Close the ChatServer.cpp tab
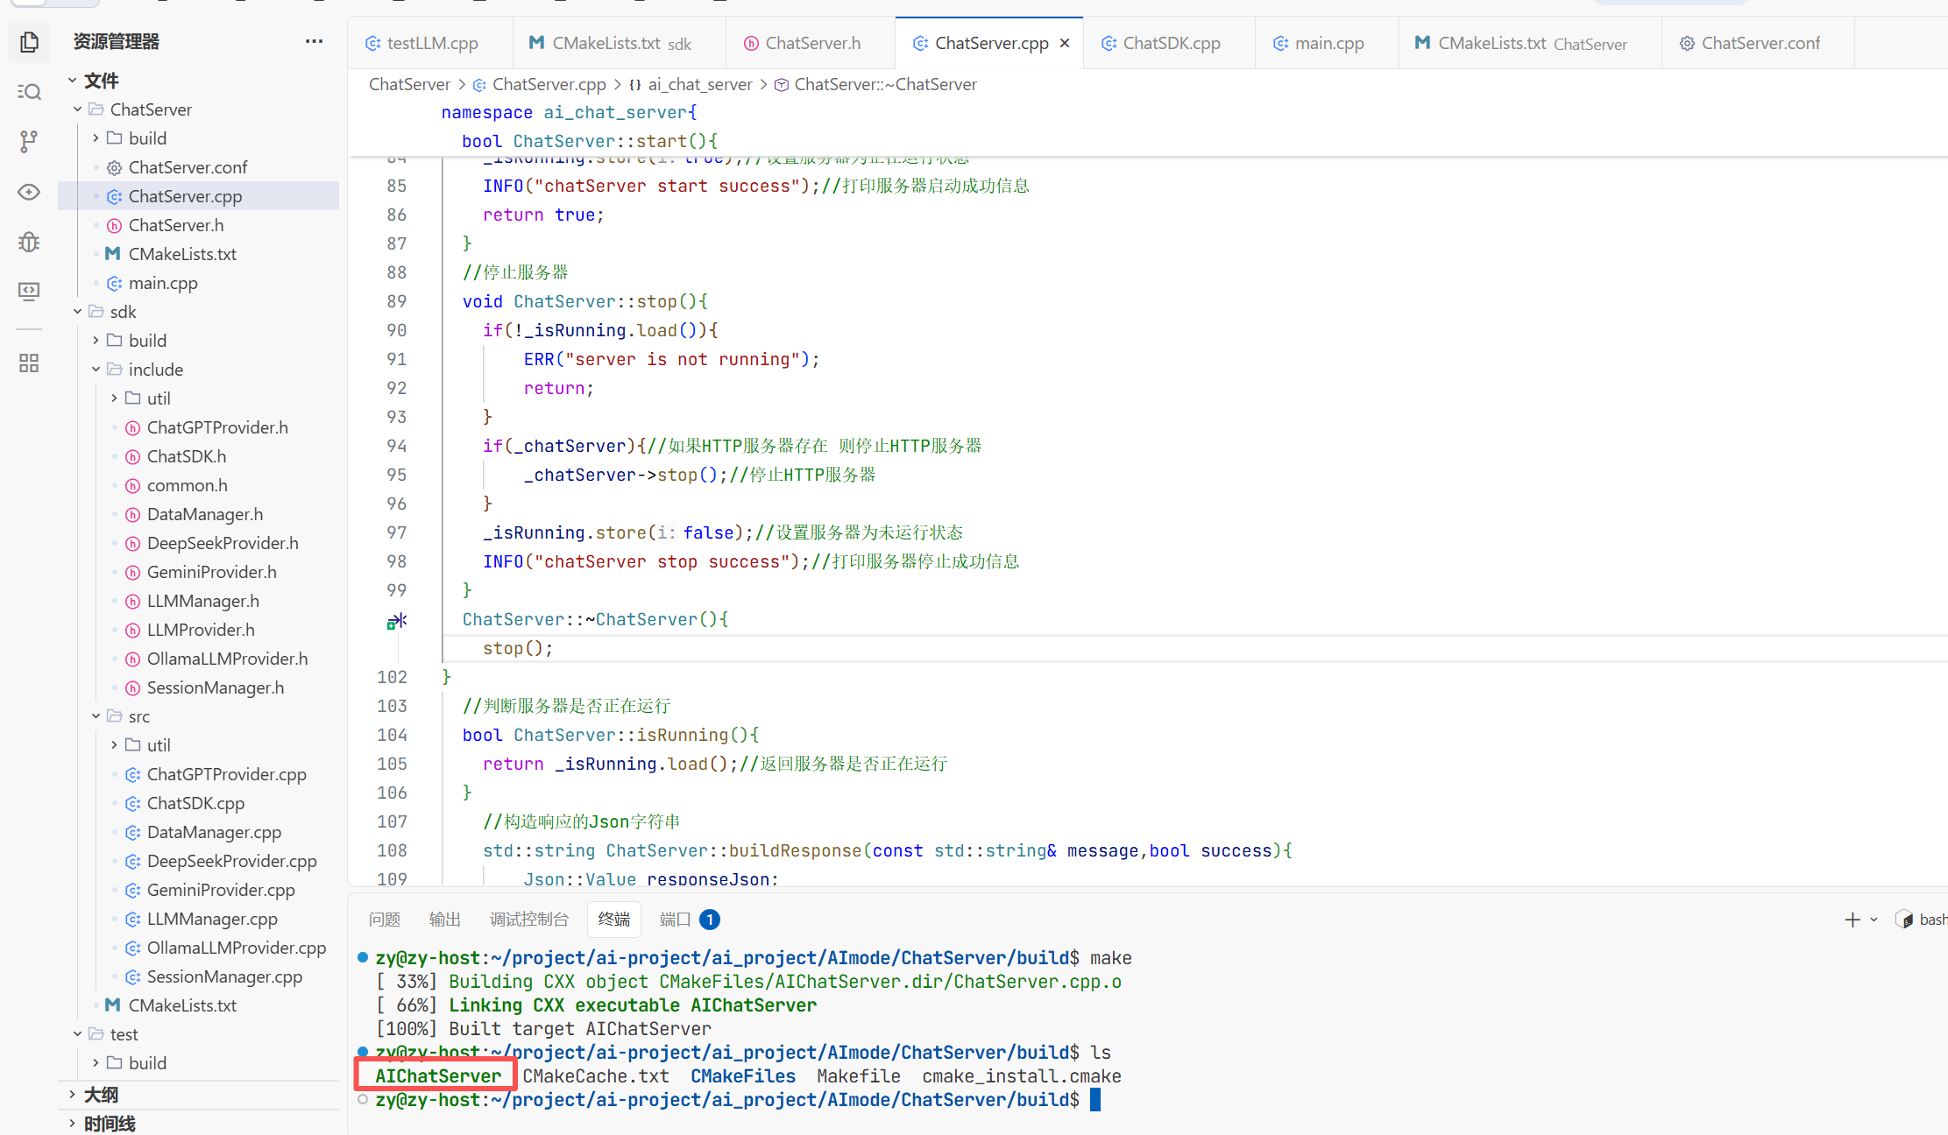Viewport: 1948px width, 1135px height. click(1065, 43)
